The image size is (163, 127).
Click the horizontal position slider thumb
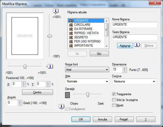[25, 66]
